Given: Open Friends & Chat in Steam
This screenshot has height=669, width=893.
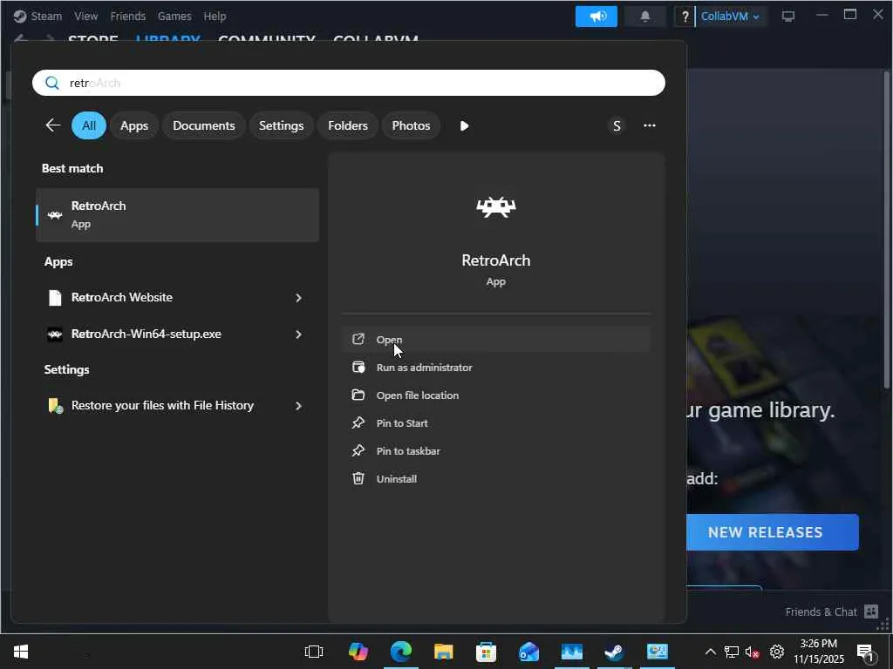Looking at the screenshot, I should [x=831, y=612].
